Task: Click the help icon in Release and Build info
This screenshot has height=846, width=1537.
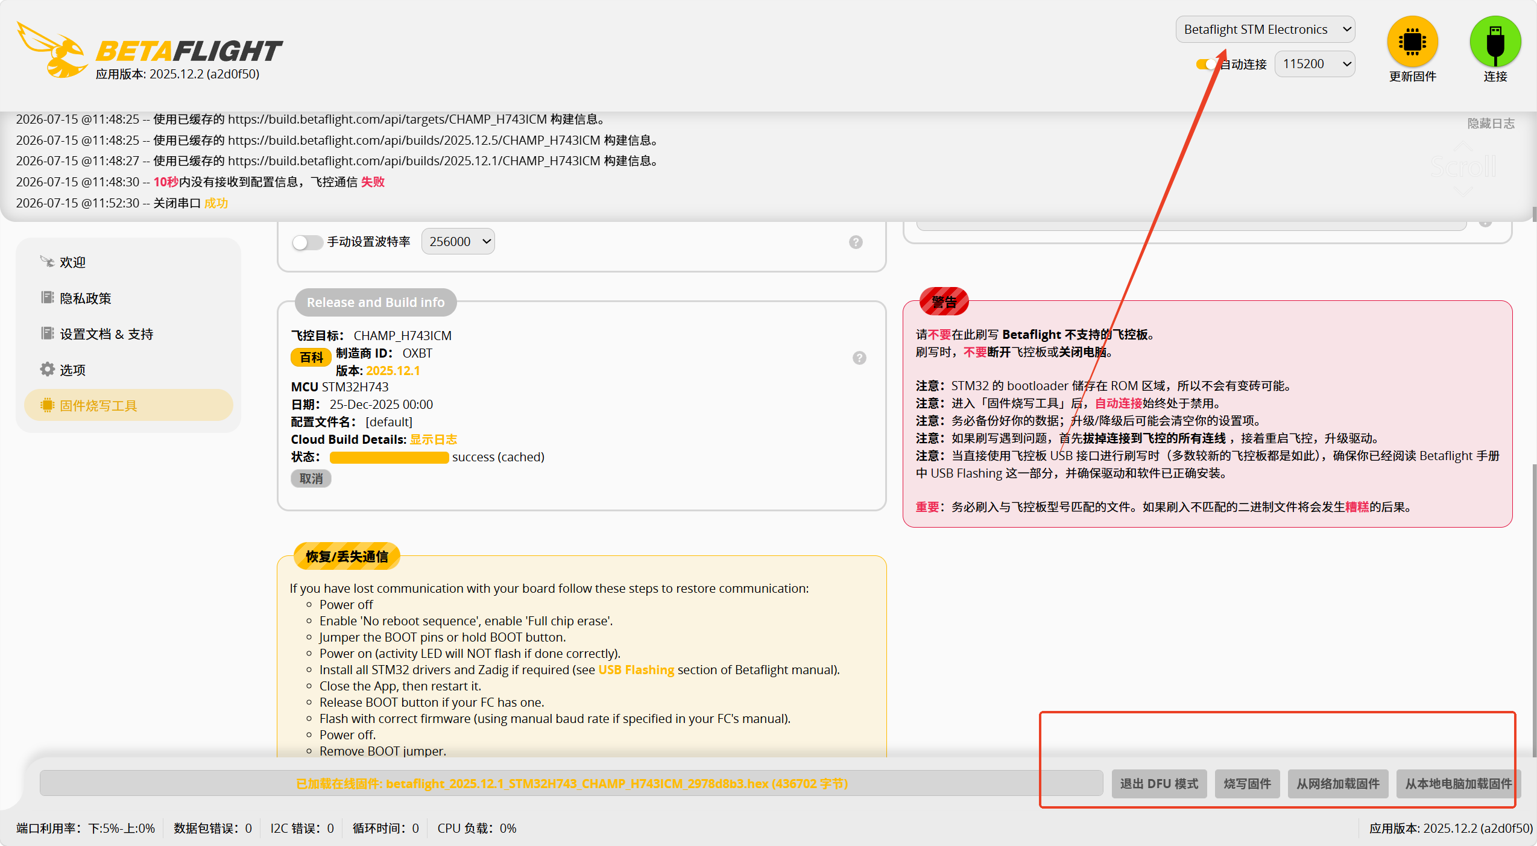Action: [859, 358]
